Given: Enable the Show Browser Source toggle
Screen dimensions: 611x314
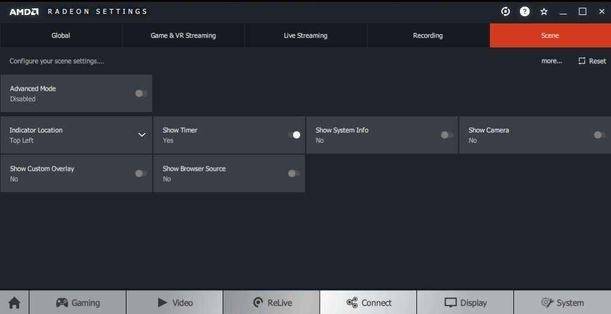Looking at the screenshot, I should 294,173.
